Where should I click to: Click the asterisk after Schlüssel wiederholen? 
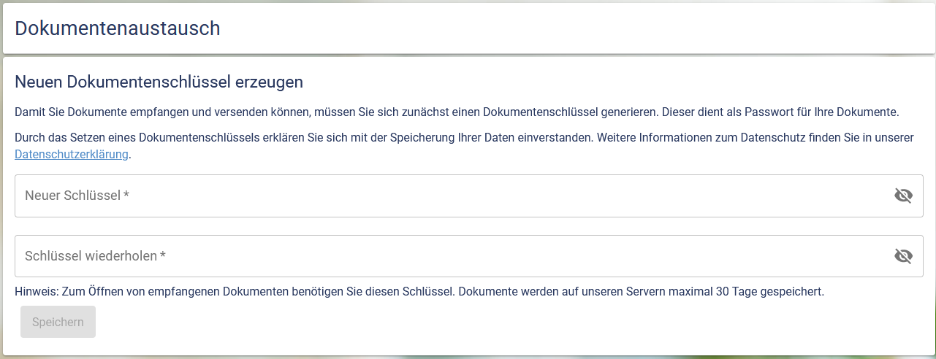click(x=163, y=256)
